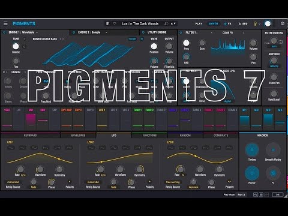Toggle Filter 1 power button

point(181,32)
